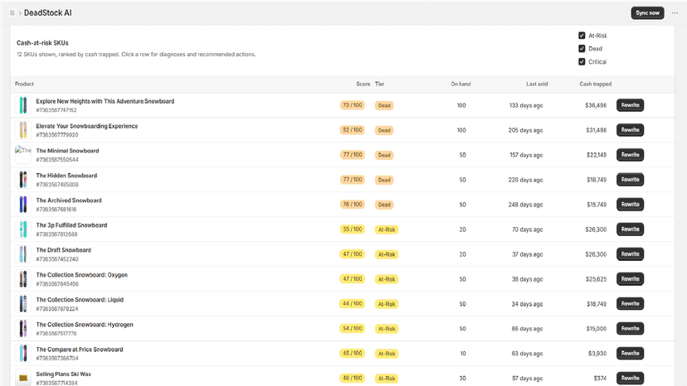Click the On hand column header
The width and height of the screenshot is (687, 386).
461,84
